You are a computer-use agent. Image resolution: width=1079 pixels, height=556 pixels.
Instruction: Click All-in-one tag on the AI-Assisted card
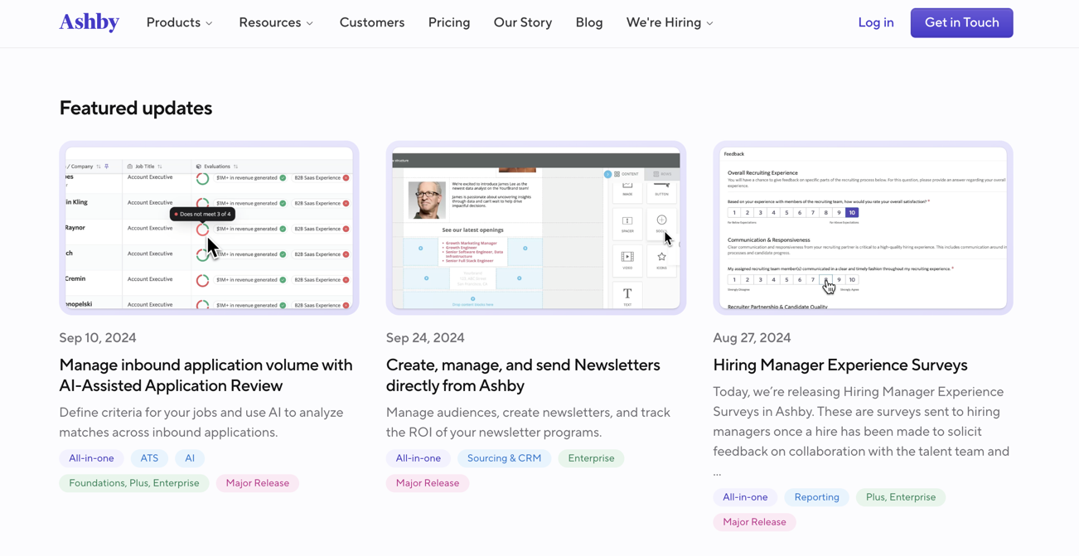(x=91, y=458)
